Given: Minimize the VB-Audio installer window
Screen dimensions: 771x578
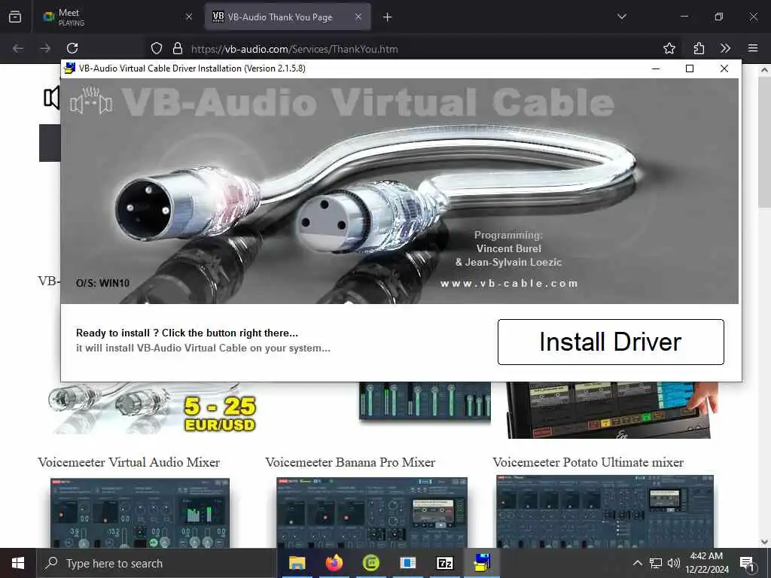Looking at the screenshot, I should click(x=656, y=68).
